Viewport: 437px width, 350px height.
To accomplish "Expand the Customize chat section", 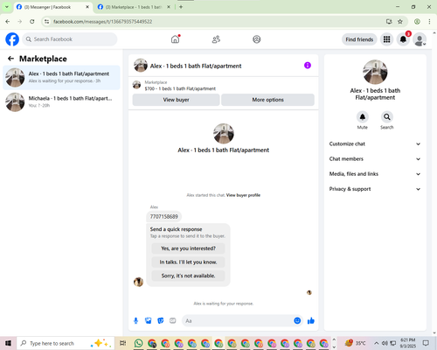I will 375,143.
